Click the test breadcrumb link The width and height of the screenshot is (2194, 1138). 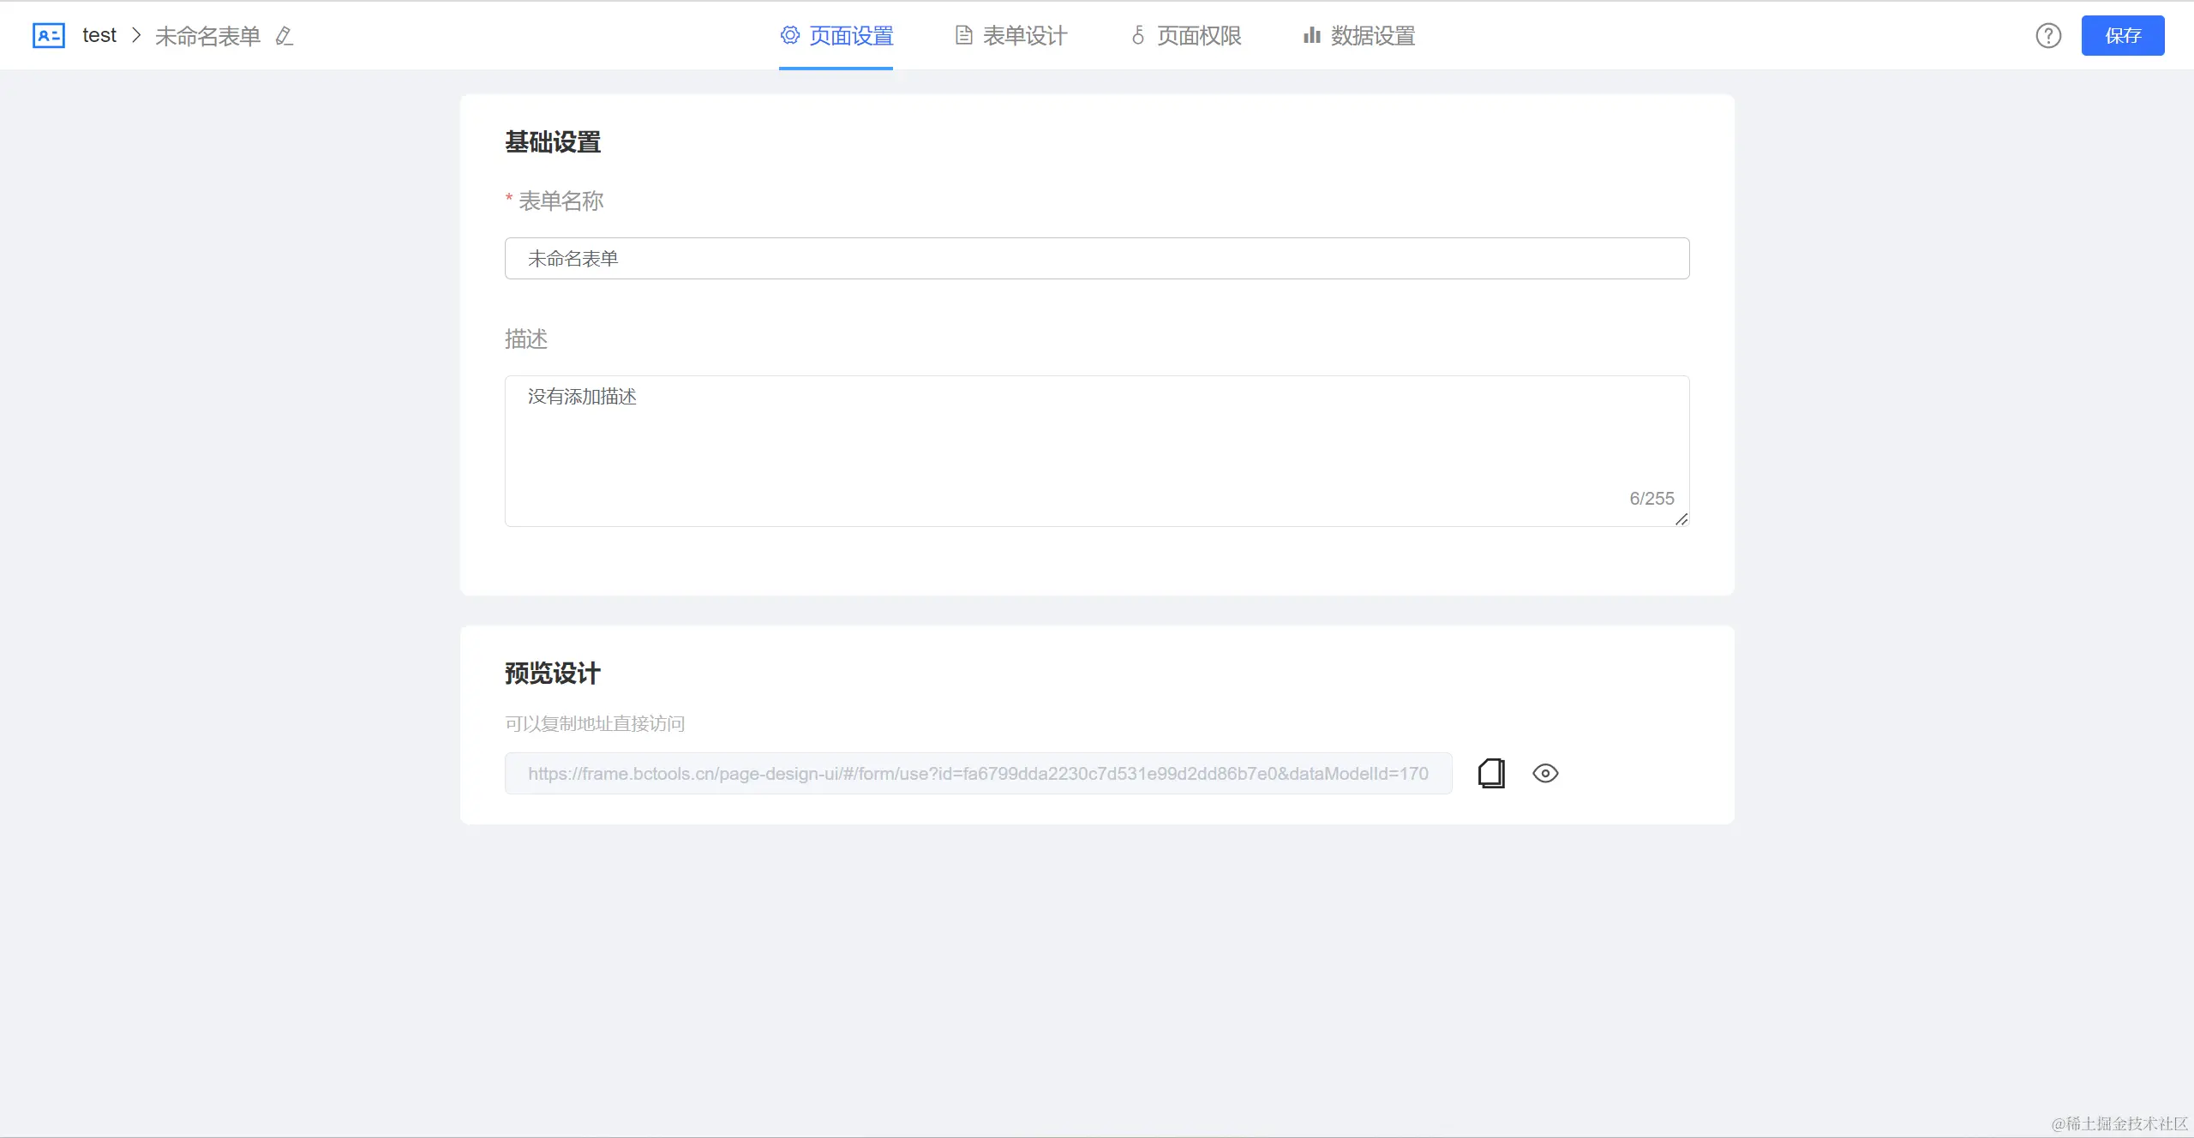click(x=99, y=35)
